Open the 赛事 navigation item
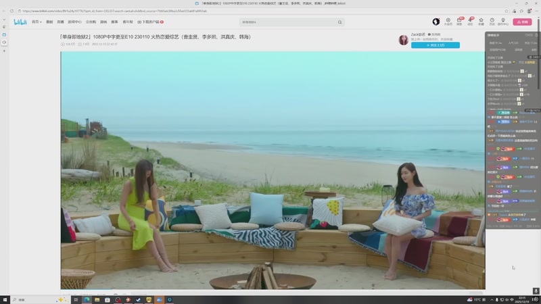The height and width of the screenshot is (304, 541). coord(114,22)
